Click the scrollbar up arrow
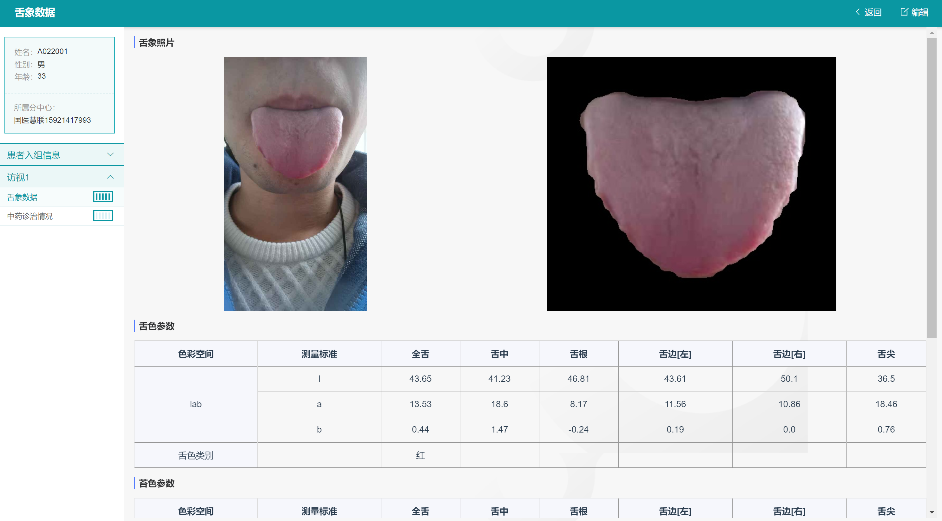Viewport: 942px width, 521px height. click(x=932, y=33)
